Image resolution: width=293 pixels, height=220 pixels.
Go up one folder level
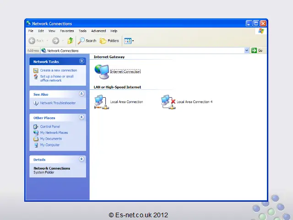tap(70, 41)
